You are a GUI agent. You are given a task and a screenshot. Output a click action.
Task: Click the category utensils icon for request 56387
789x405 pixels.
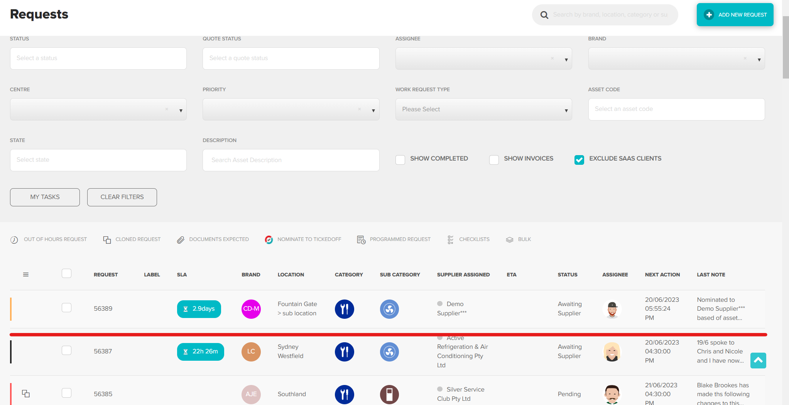345,351
